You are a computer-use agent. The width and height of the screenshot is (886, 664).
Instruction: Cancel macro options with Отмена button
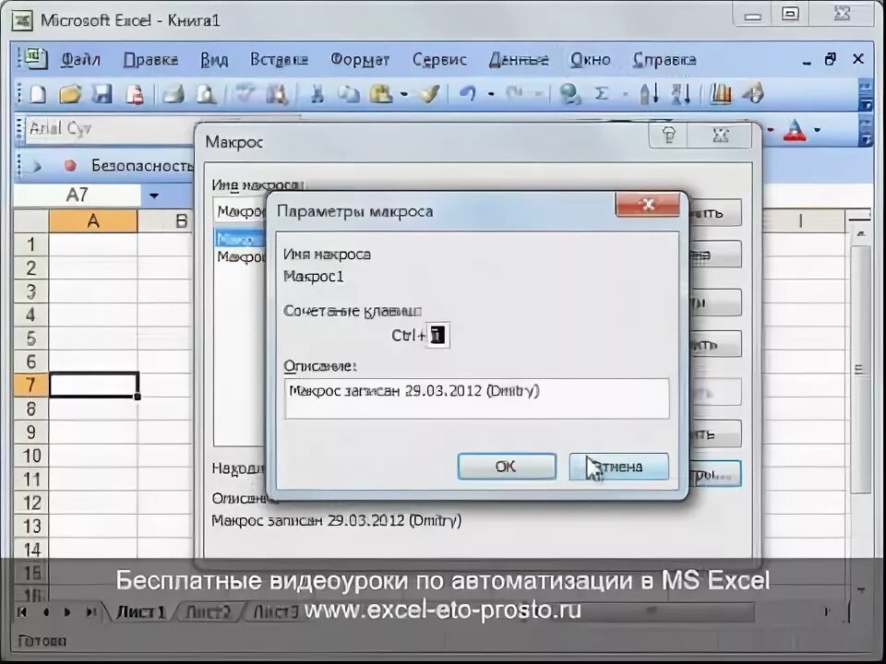tap(618, 467)
